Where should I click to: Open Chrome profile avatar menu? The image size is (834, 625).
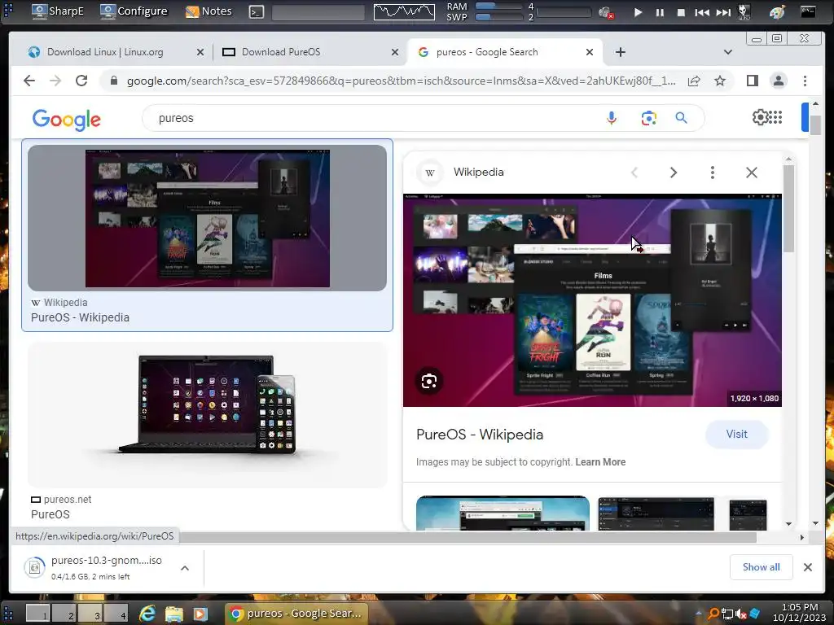[778, 81]
